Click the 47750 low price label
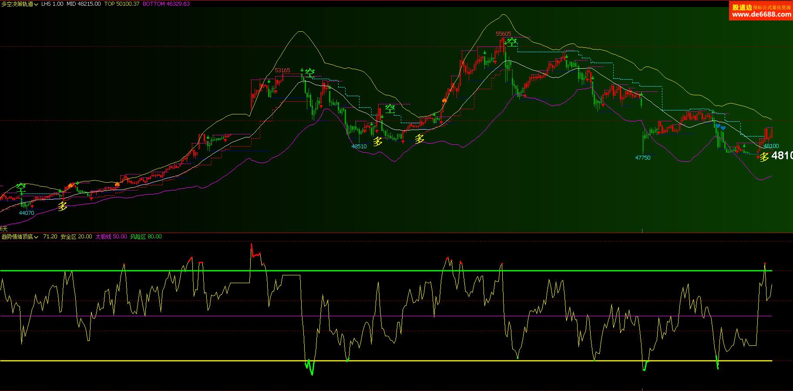The height and width of the screenshot is (391, 793). pyautogui.click(x=642, y=158)
